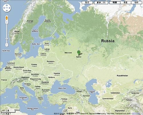Viewport: 143px width, 115px height.
Task: Zoom in using the plus button
Action: (x=7, y=22)
